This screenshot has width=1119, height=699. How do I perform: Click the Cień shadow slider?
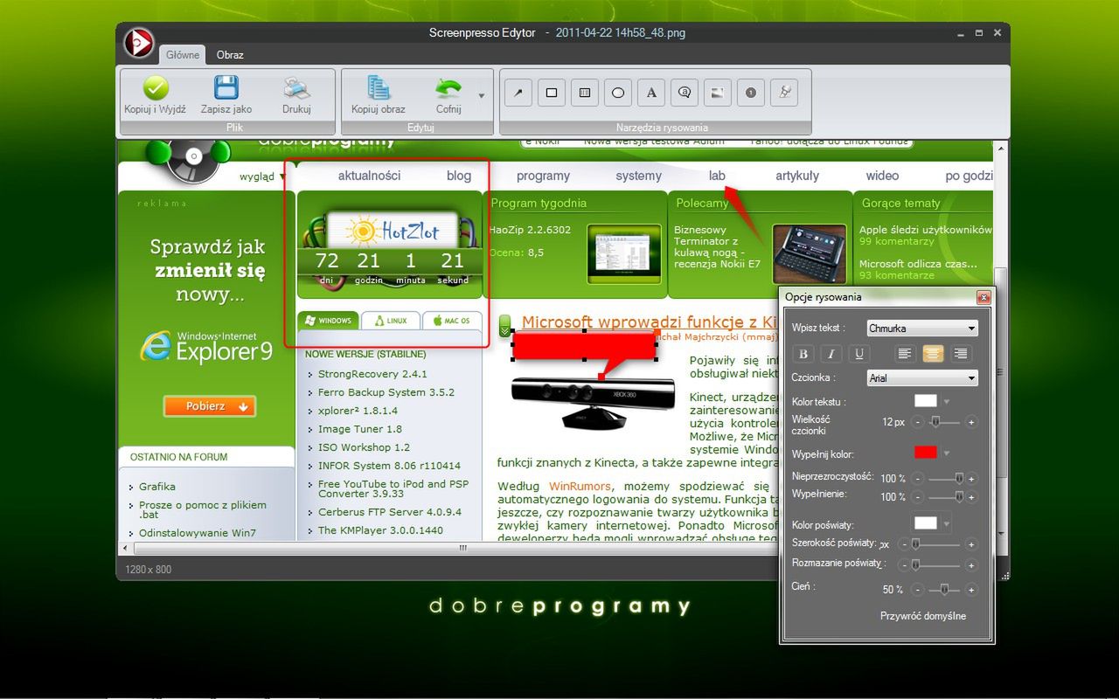[x=944, y=590]
